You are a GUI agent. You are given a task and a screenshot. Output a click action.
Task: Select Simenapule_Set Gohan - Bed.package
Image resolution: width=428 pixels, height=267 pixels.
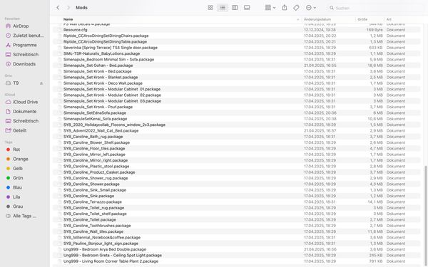pyautogui.click(x=237, y=66)
